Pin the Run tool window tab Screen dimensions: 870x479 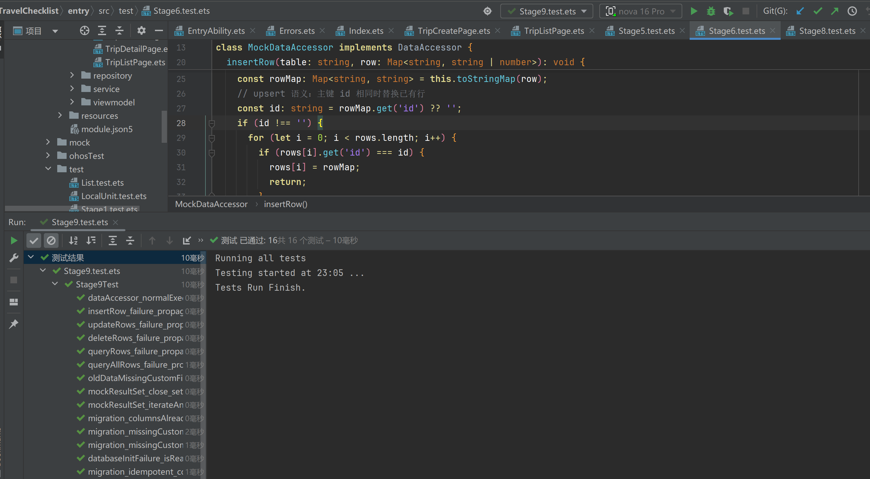13,324
